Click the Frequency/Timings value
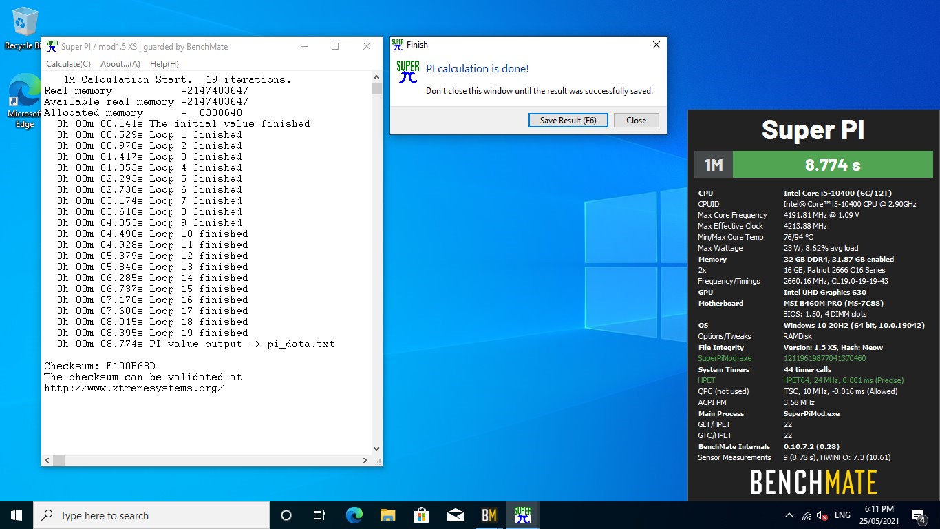The image size is (940, 529). point(835,281)
